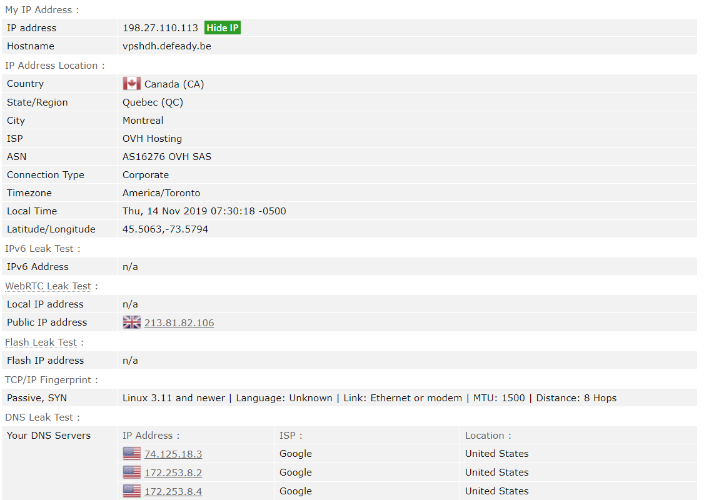The height and width of the screenshot is (500, 704).
Task: Click the Location column header
Action: point(488,436)
